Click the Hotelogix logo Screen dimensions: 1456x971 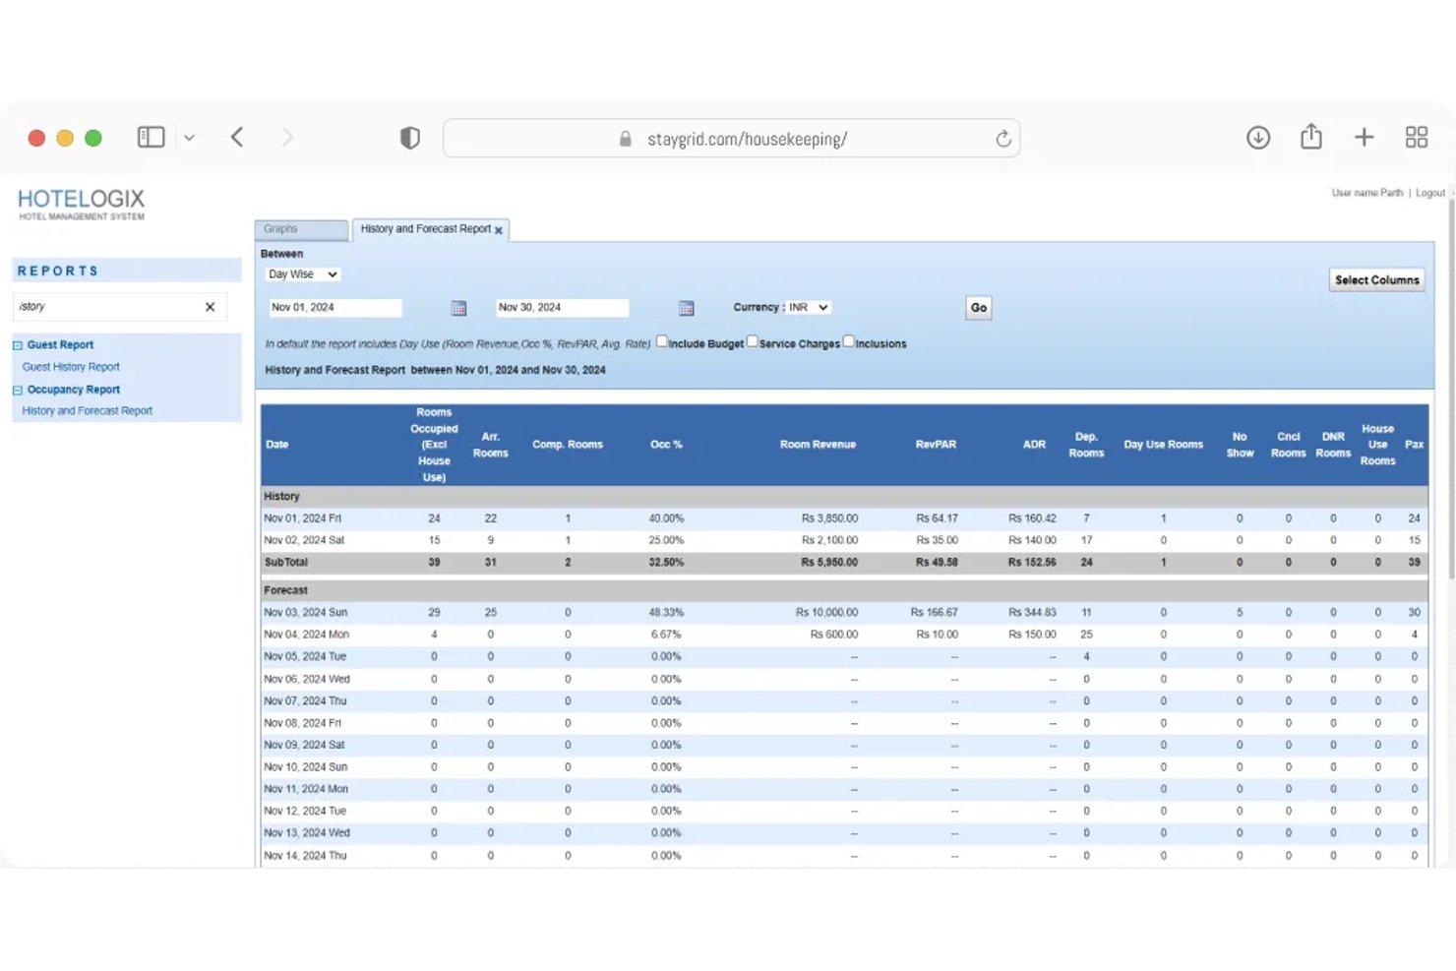click(81, 204)
